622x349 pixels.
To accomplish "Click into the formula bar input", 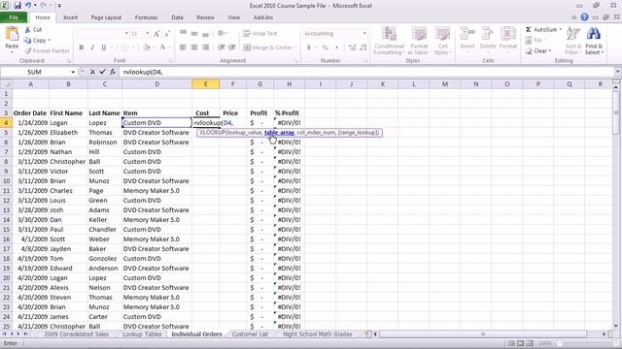I will (x=365, y=72).
